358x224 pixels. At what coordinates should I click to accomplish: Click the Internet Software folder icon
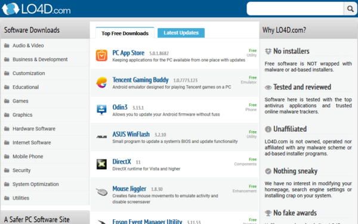click(7, 142)
